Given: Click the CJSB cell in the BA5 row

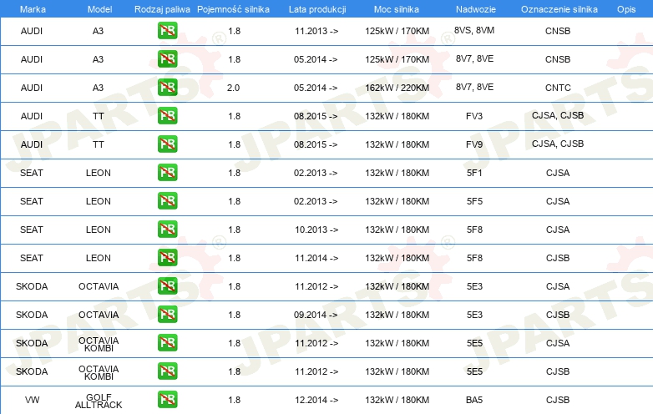Looking at the screenshot, I should point(558,400).
